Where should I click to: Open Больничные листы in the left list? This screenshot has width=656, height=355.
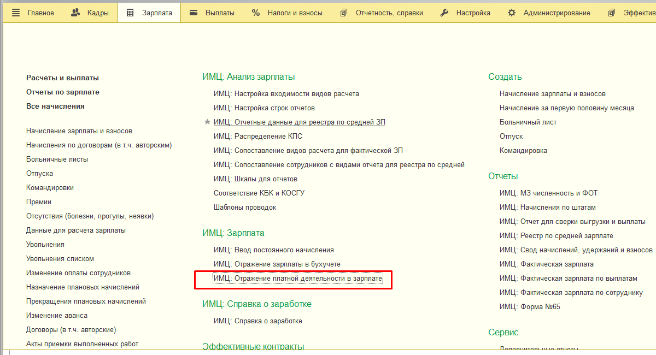click(57, 159)
